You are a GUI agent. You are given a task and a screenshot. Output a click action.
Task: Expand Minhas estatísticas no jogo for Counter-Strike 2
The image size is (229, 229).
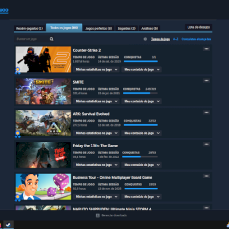coord(96,69)
